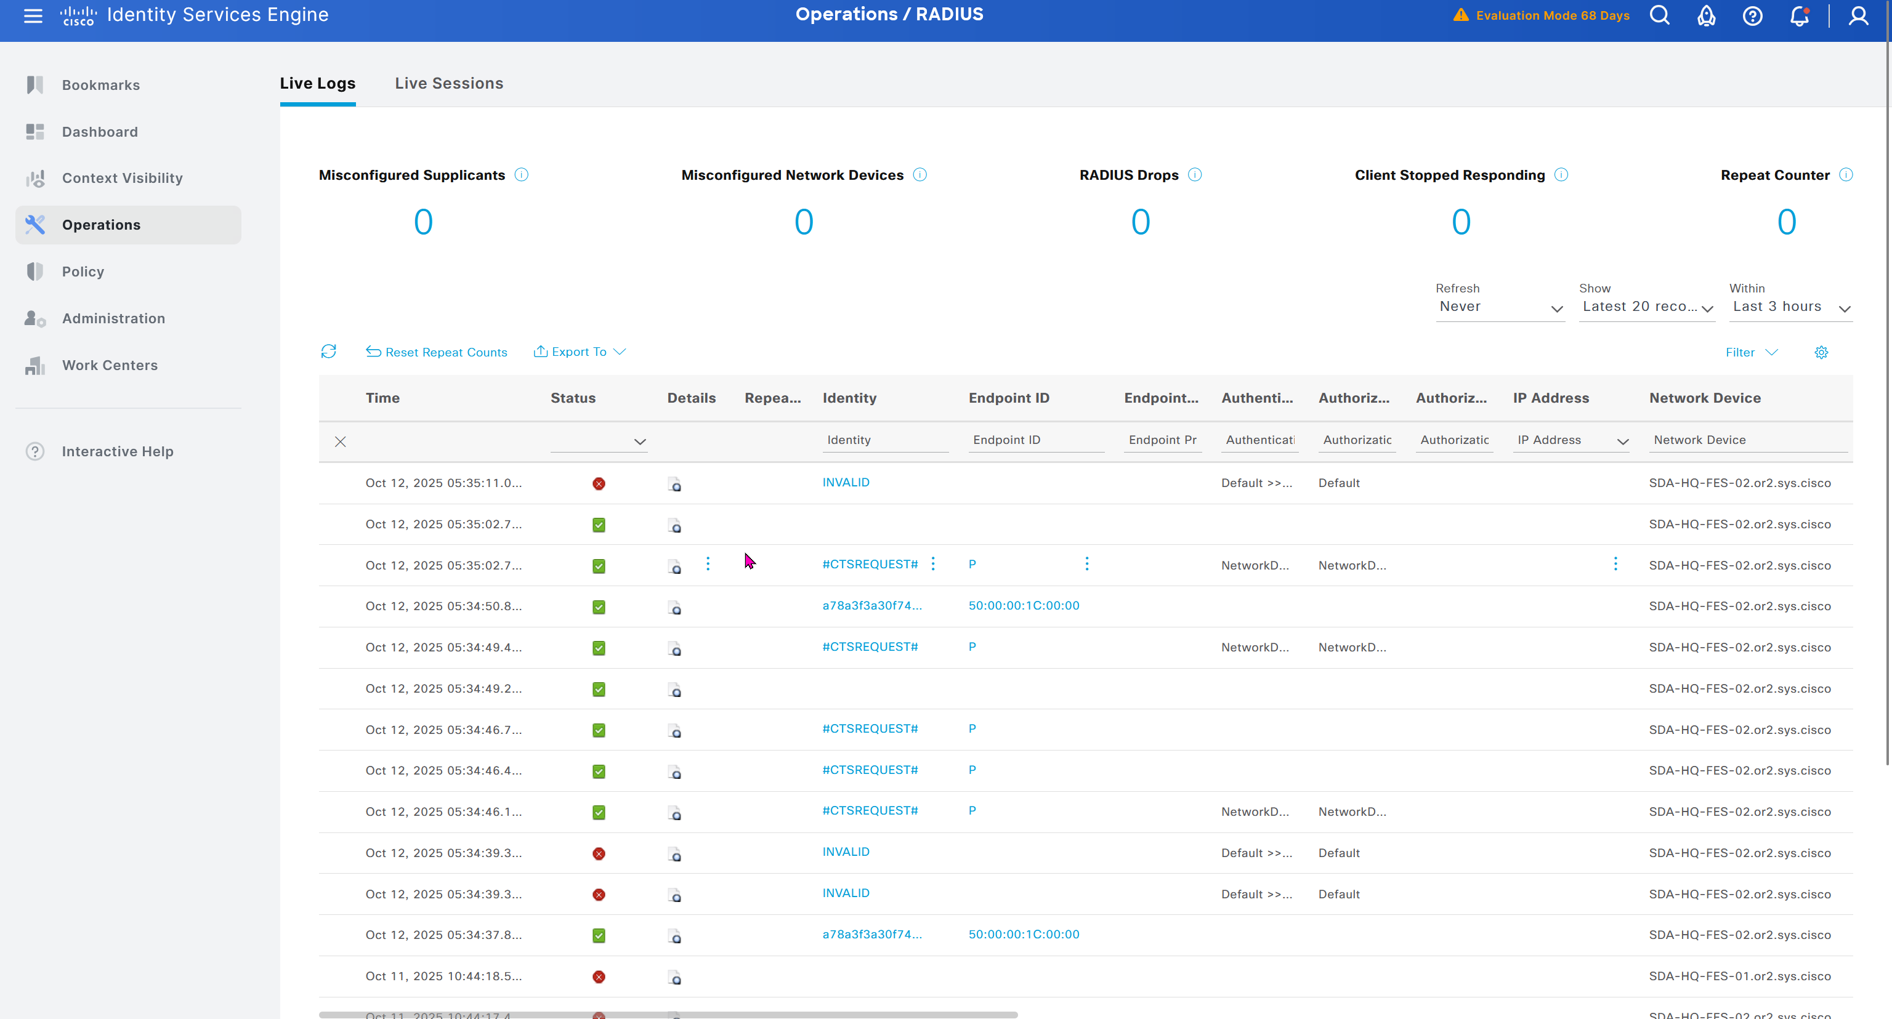Open the notifications bell icon
Screen dimensions: 1892x1019
(1799, 15)
